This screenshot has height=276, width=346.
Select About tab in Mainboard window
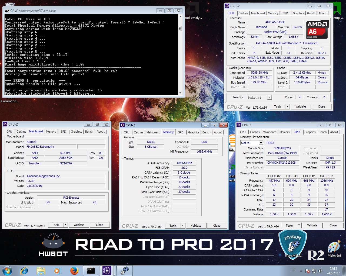[101, 132]
